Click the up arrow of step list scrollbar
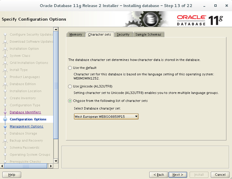 tap(56, 29)
